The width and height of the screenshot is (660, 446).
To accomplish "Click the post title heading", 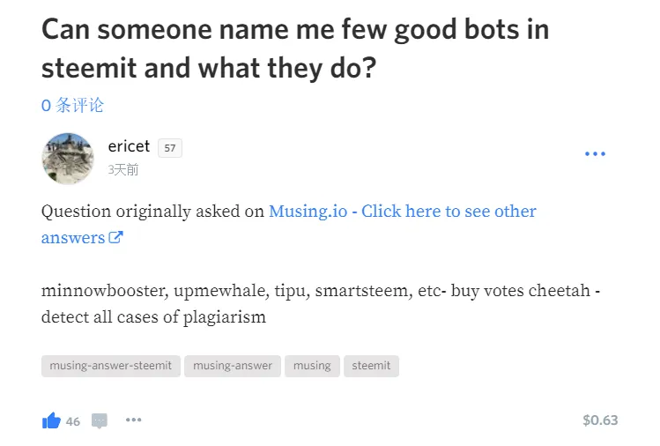I will (295, 48).
